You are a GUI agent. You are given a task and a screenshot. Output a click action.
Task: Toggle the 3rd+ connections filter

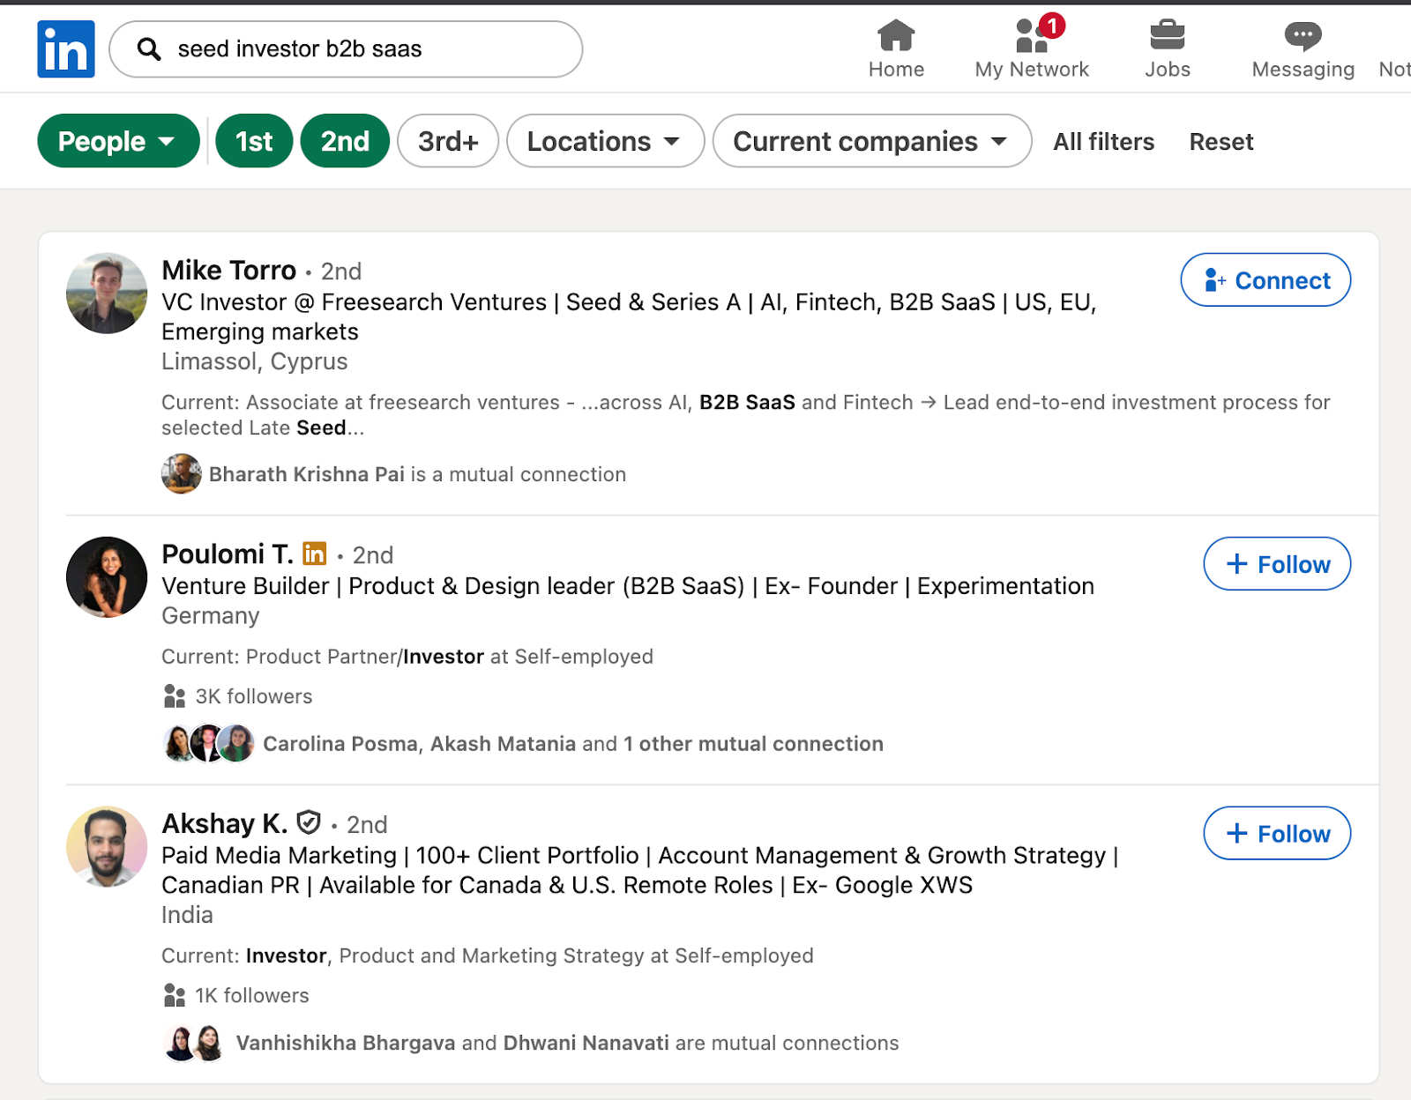(448, 141)
